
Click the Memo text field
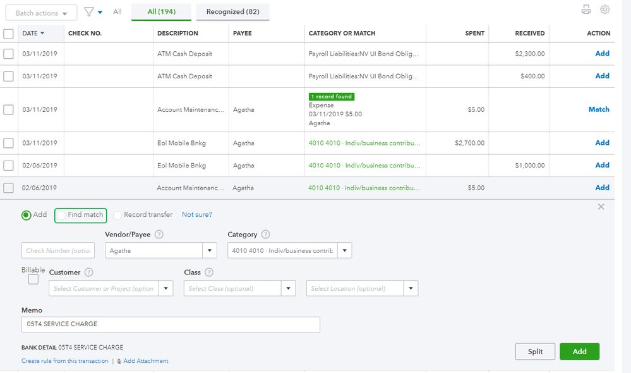click(x=171, y=324)
